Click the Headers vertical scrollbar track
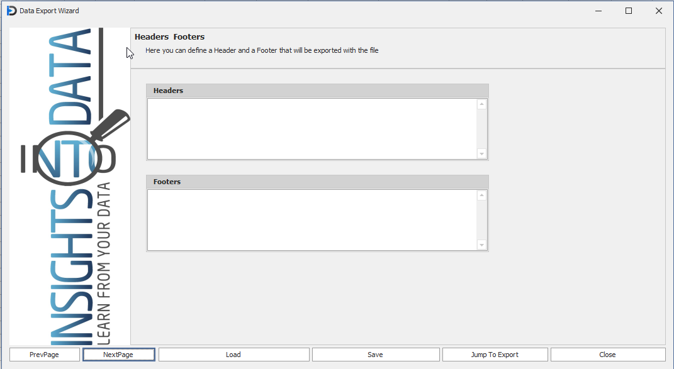 click(481, 129)
